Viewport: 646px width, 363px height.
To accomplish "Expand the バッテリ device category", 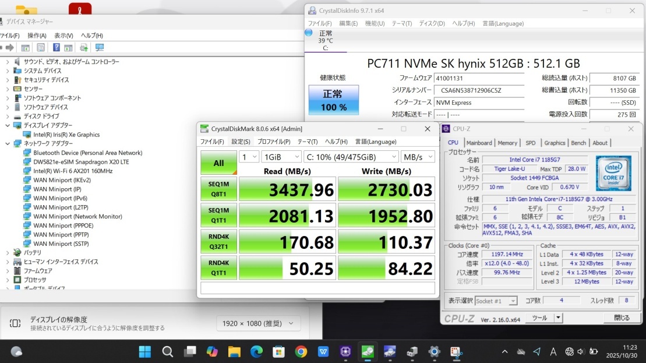I will click(8, 252).
